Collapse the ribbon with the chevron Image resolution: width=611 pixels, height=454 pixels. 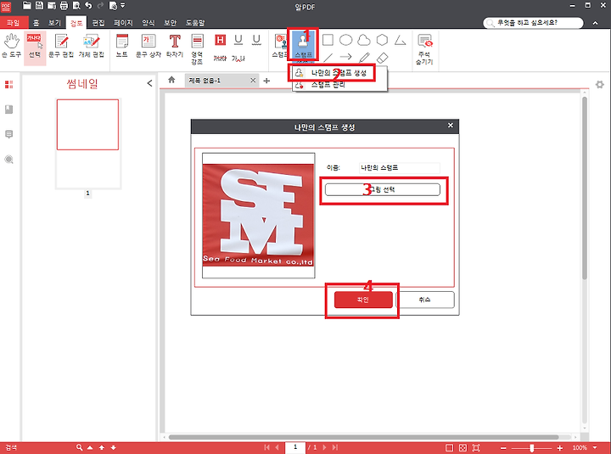pyautogui.click(x=596, y=23)
